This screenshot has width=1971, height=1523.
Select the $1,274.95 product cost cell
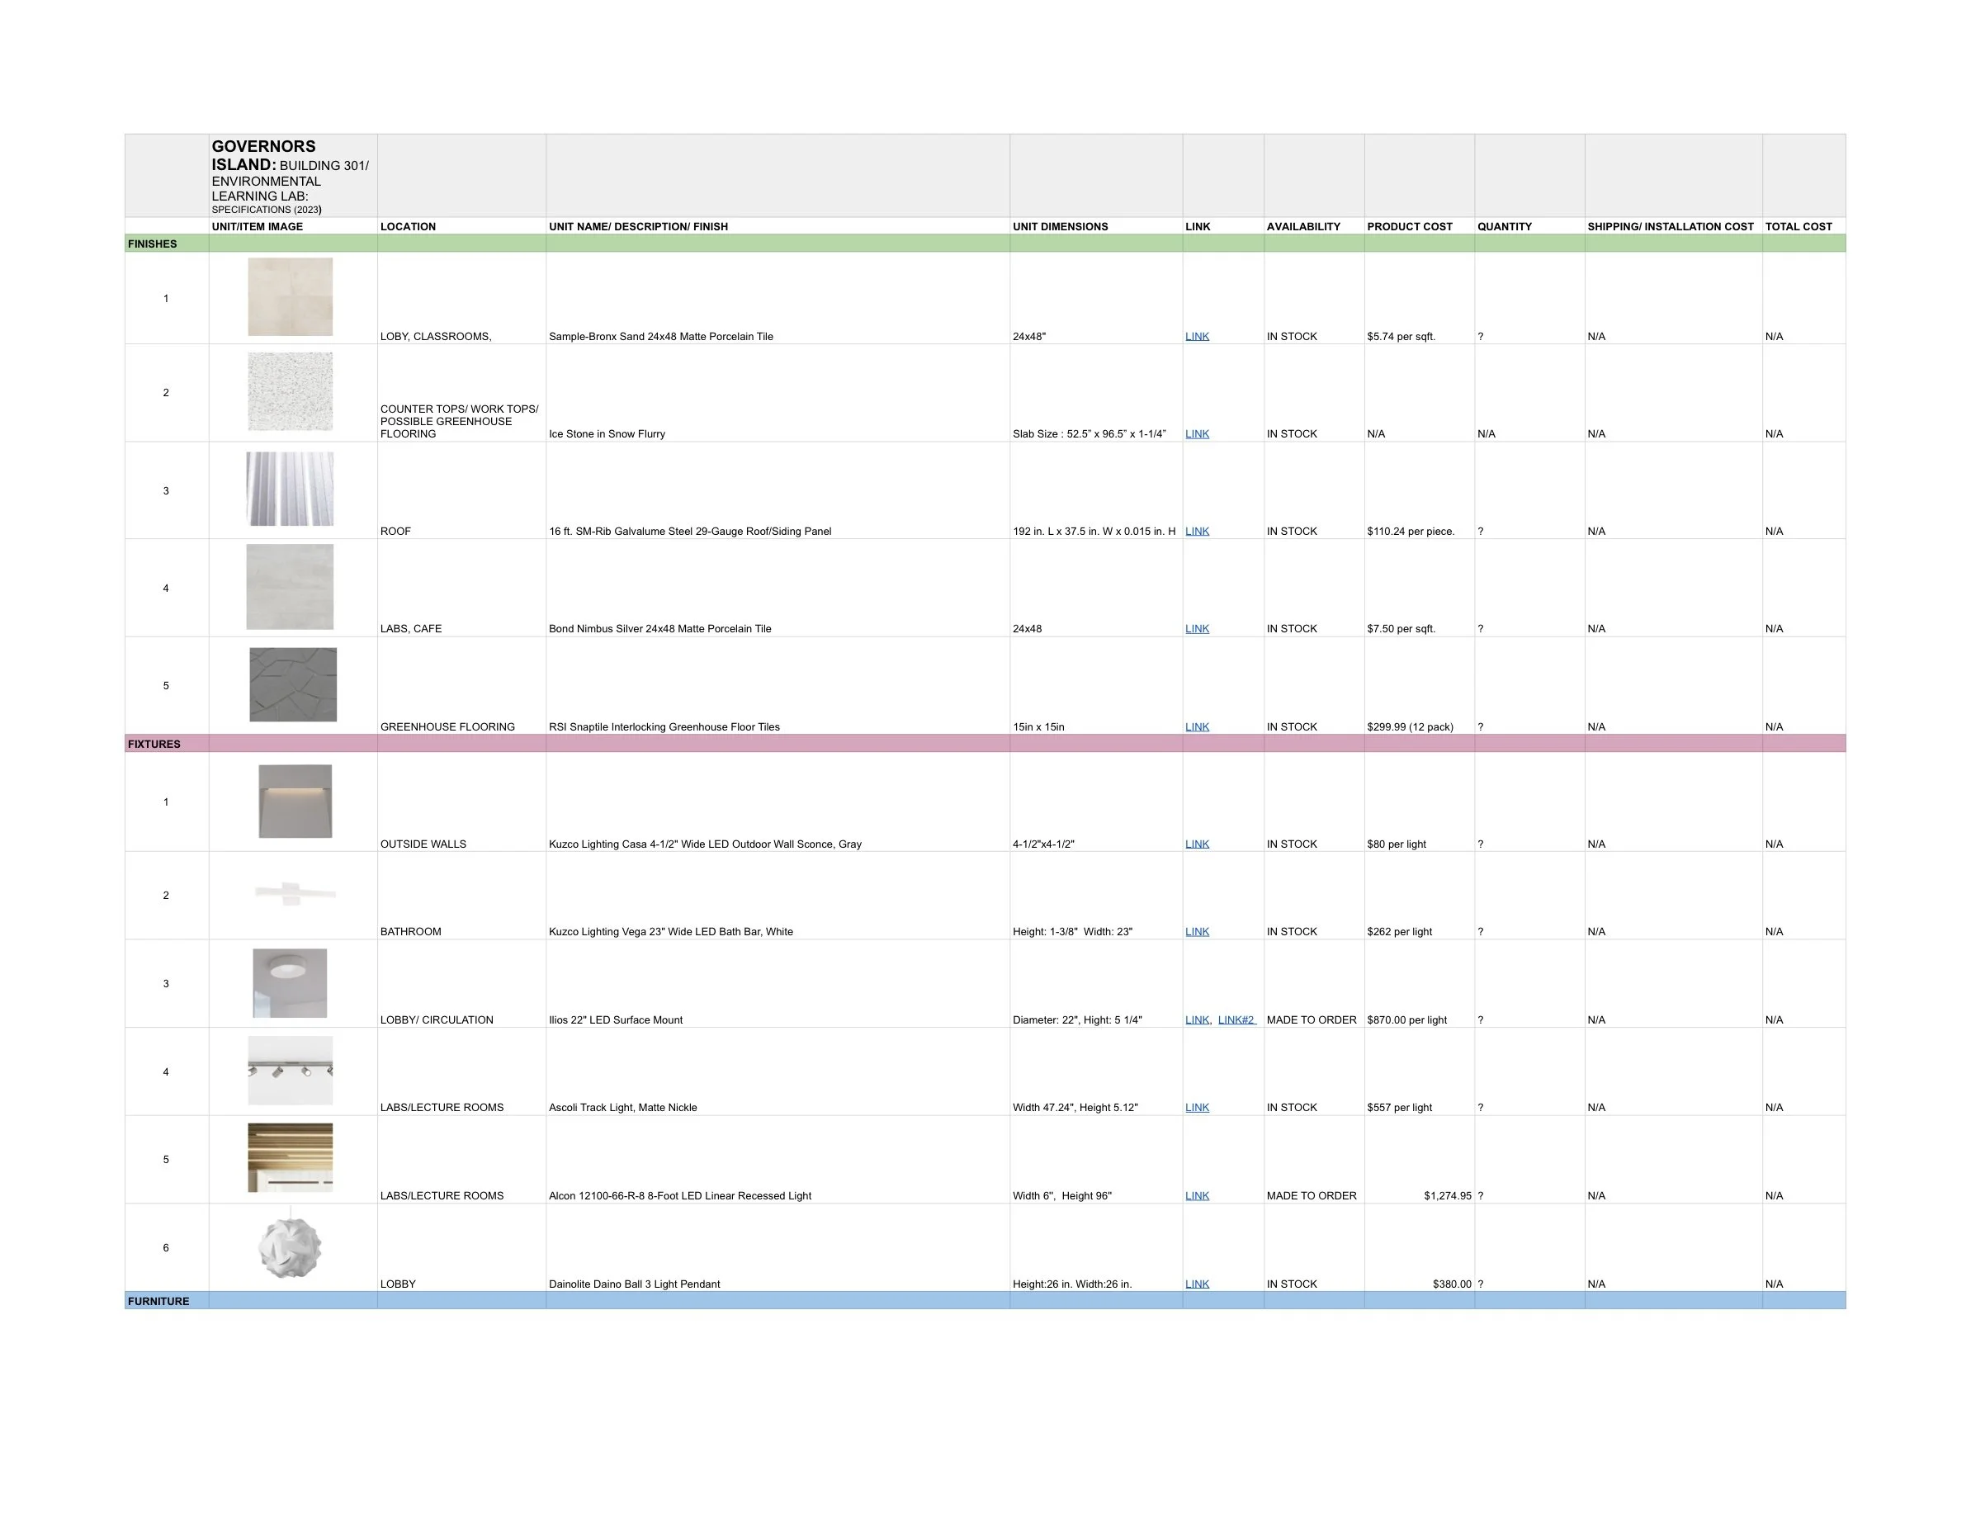coord(1447,1196)
